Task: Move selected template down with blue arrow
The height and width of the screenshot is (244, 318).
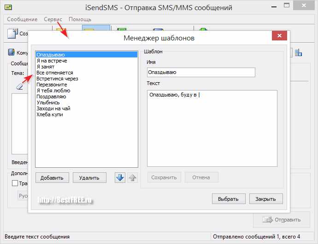Action: (120, 177)
